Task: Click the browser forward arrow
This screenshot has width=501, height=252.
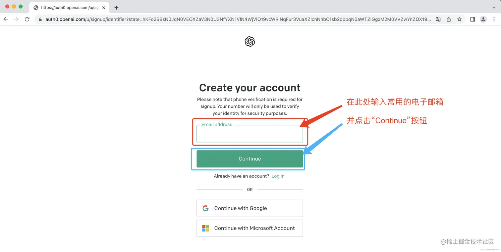Action: [16, 20]
